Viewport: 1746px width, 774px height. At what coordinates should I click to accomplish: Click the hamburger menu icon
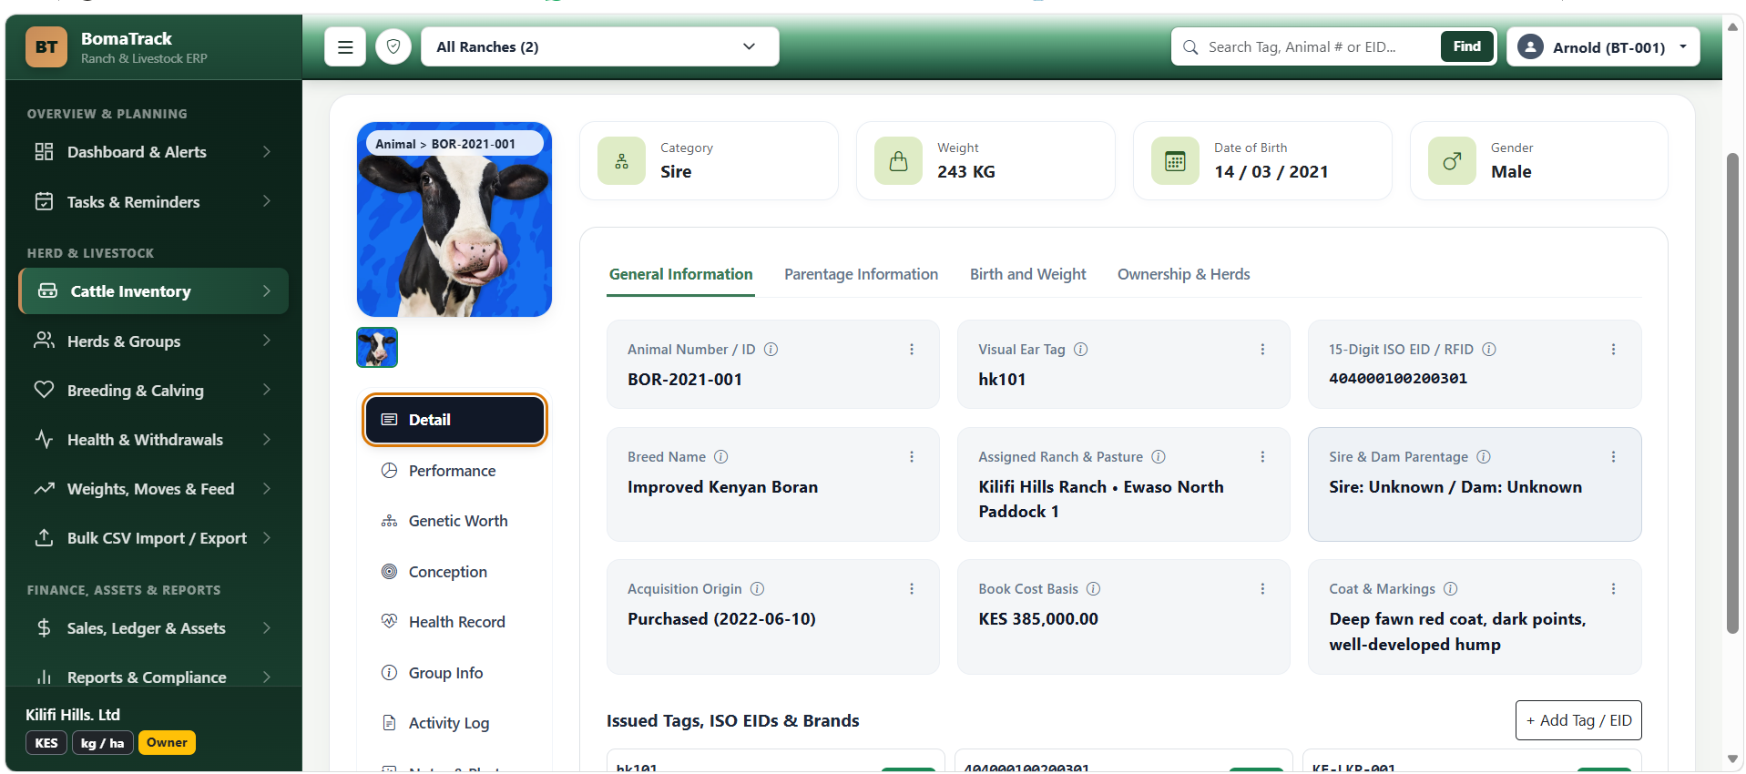[345, 46]
